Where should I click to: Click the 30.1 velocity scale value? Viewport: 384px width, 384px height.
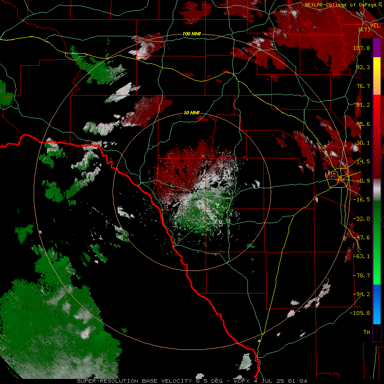pos(363,143)
